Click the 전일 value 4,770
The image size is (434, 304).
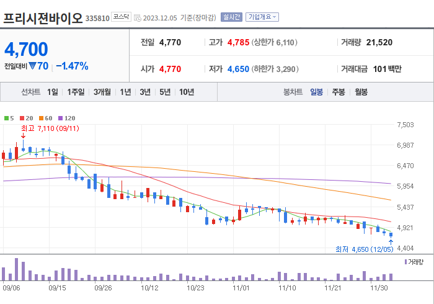tap(170, 42)
